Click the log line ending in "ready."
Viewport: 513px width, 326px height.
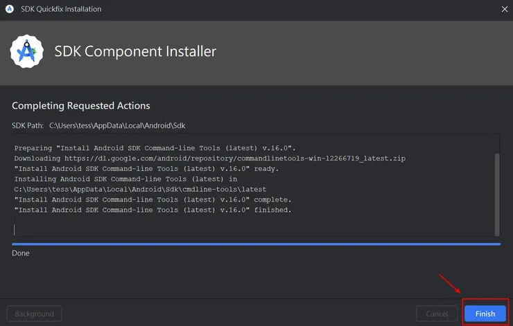click(x=146, y=169)
